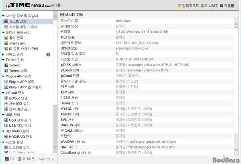Click the 탐색기모드 icon in the header

180,6
